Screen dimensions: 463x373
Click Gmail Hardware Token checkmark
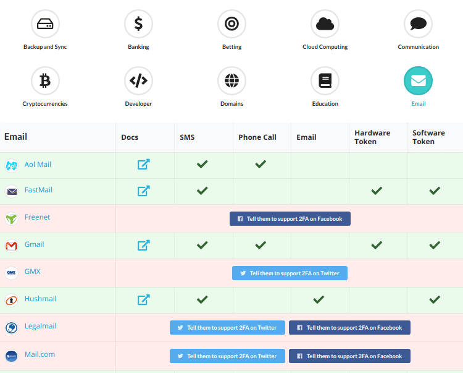(377, 245)
